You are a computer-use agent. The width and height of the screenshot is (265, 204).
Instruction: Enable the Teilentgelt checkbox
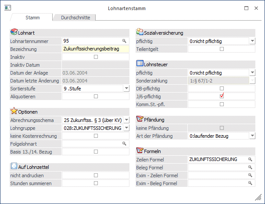click(222, 49)
